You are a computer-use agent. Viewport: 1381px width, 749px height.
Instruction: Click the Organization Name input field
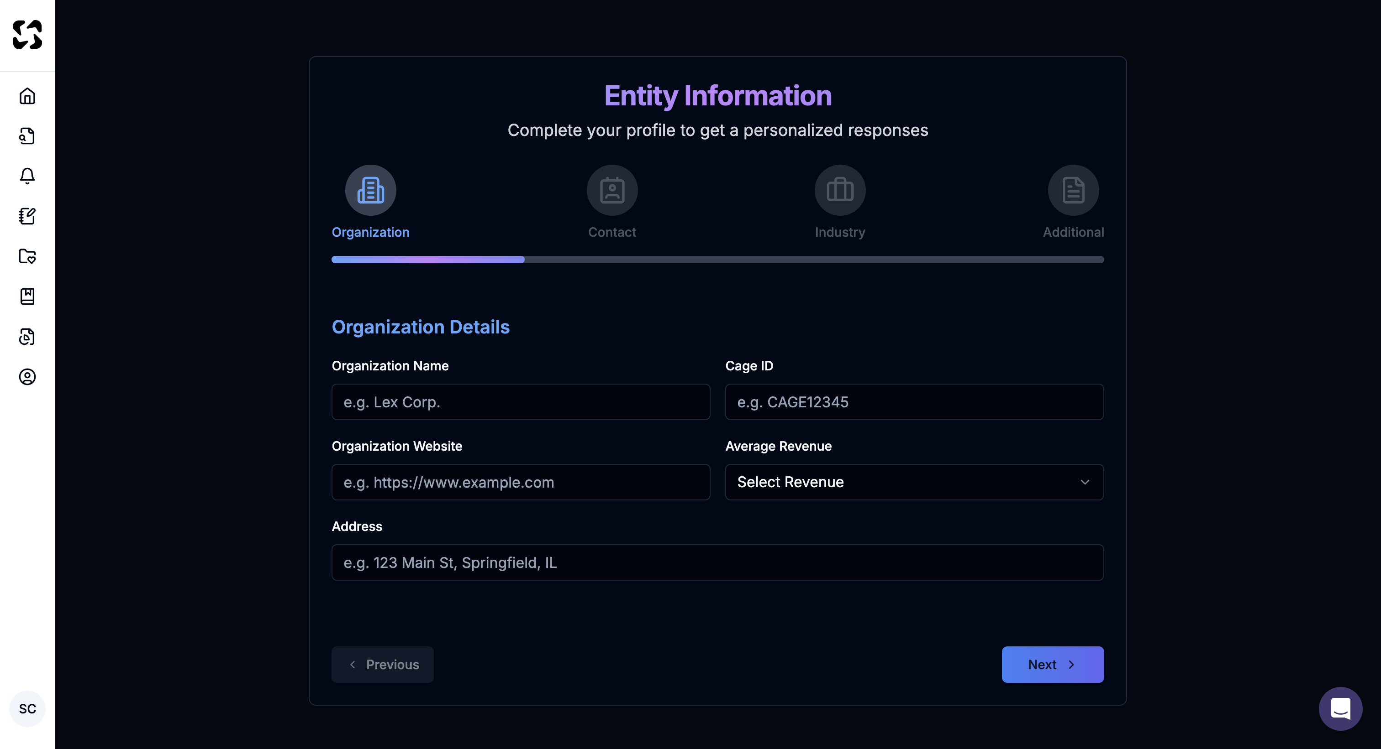coord(521,401)
